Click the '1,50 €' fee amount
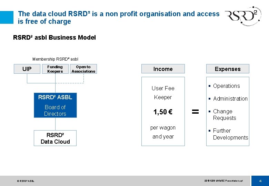269x186 pixels. tap(163, 112)
